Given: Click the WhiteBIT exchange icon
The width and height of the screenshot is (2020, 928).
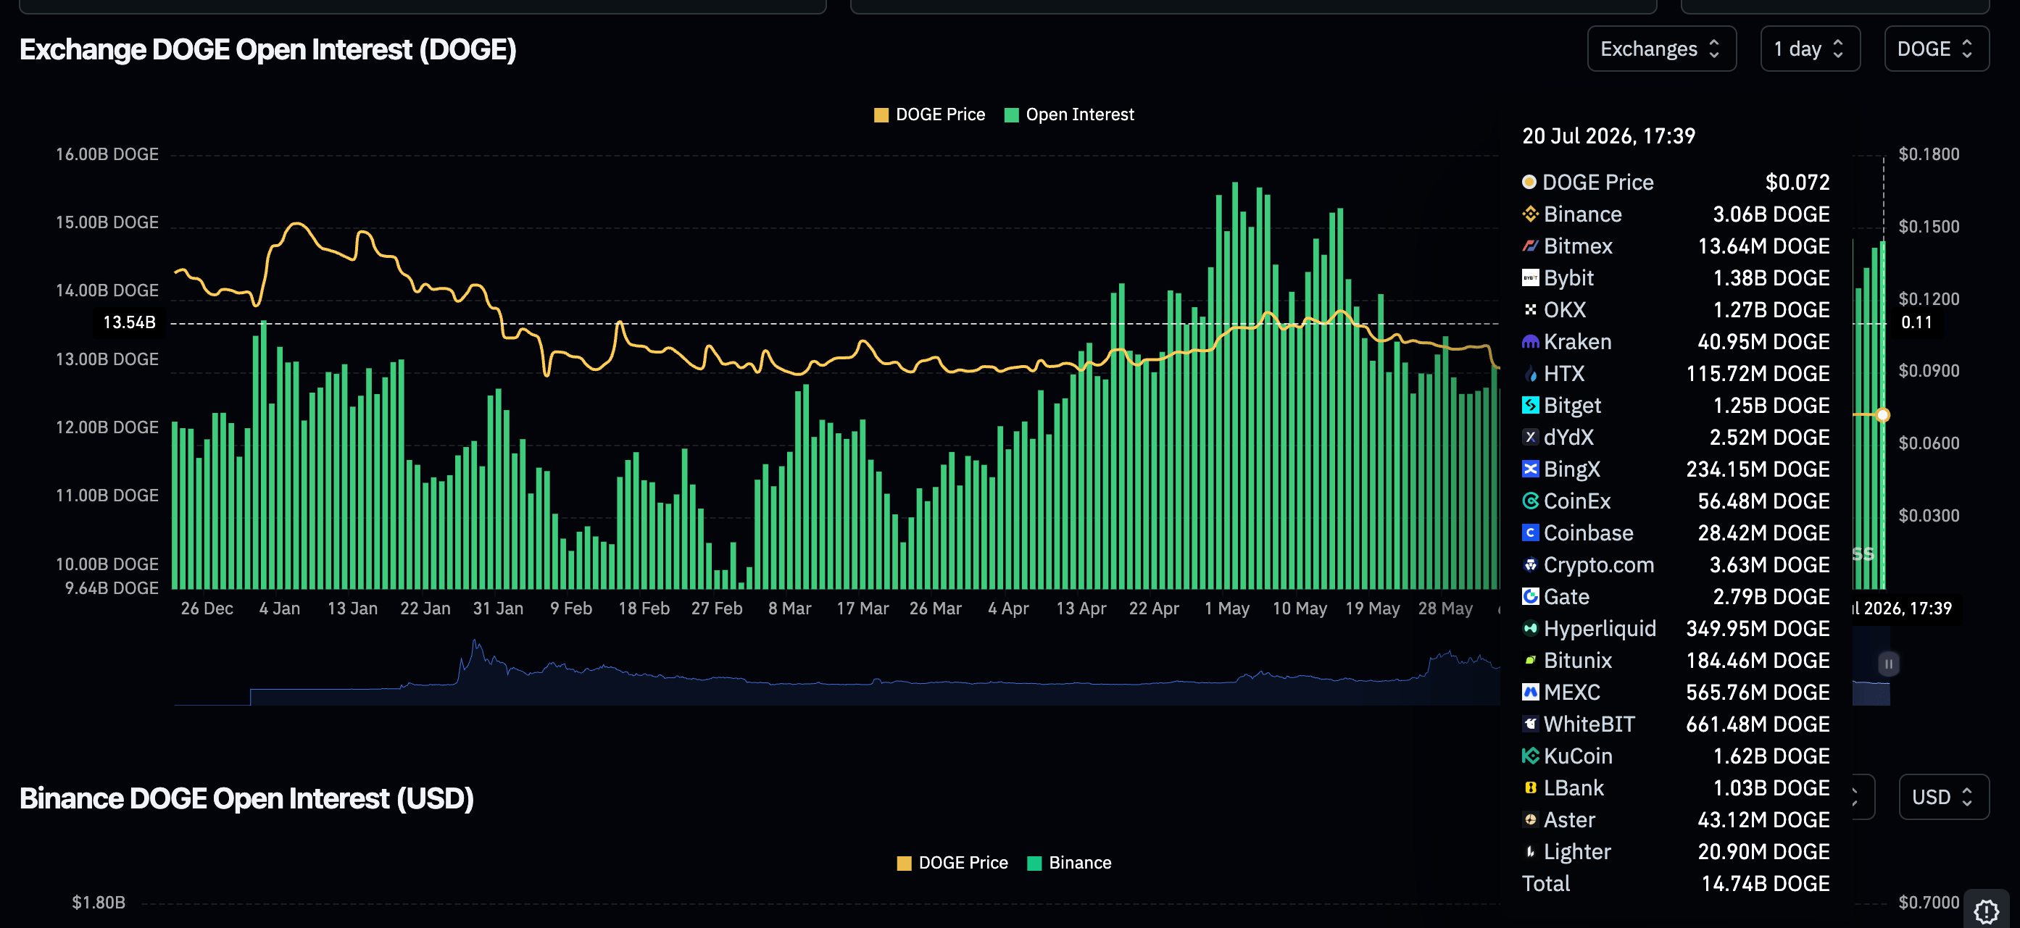Looking at the screenshot, I should (1530, 724).
